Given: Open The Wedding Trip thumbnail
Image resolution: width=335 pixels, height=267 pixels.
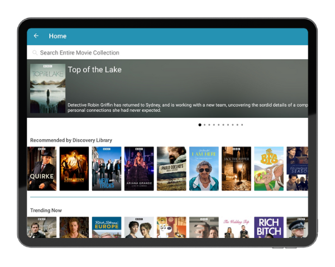Looking at the screenshot, I should 237,227.
